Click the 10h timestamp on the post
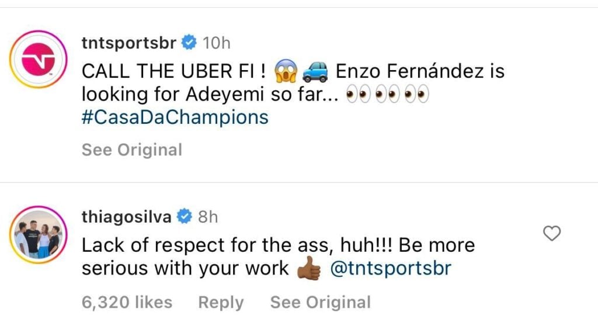Screen dimensions: 598x330 216,43
